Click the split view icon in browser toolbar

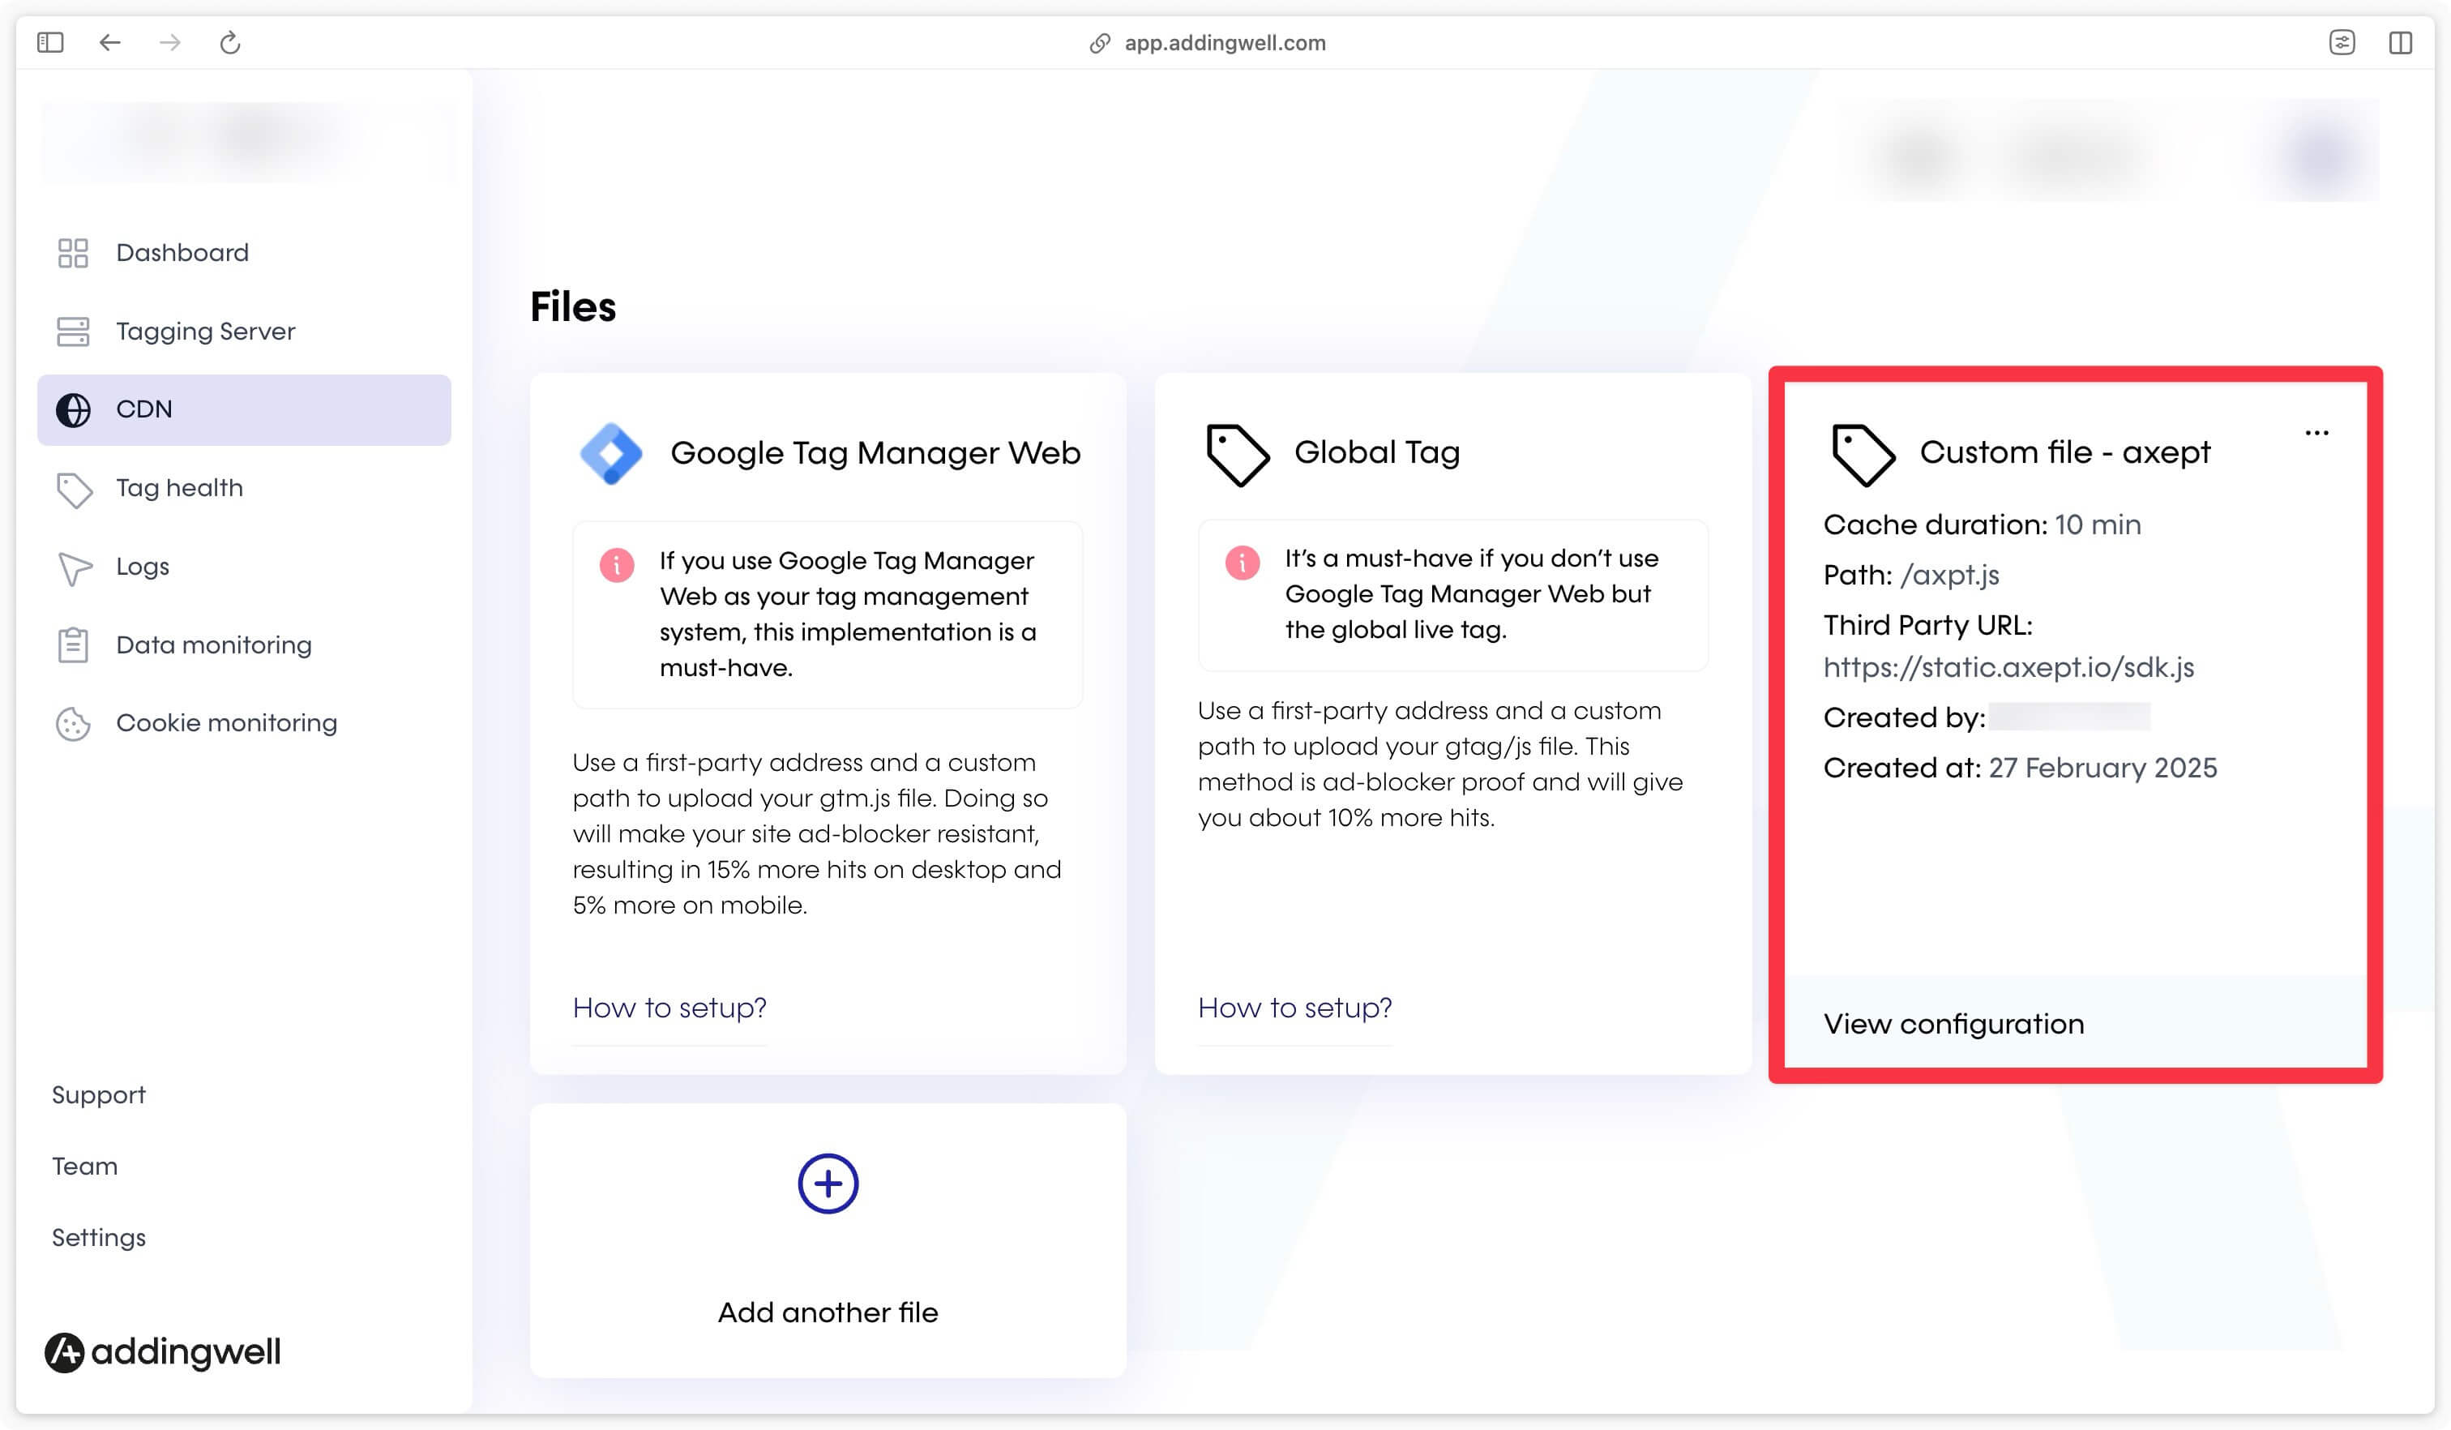tap(2400, 42)
